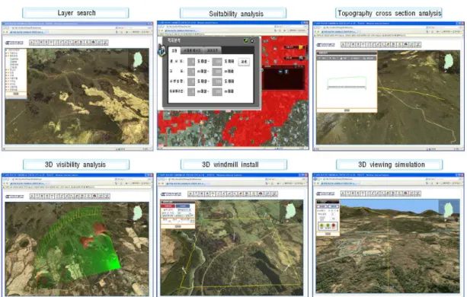This screenshot has height=297, width=467.
Task: Click the overview minimap in Layer search window
Action: [x=137, y=59]
